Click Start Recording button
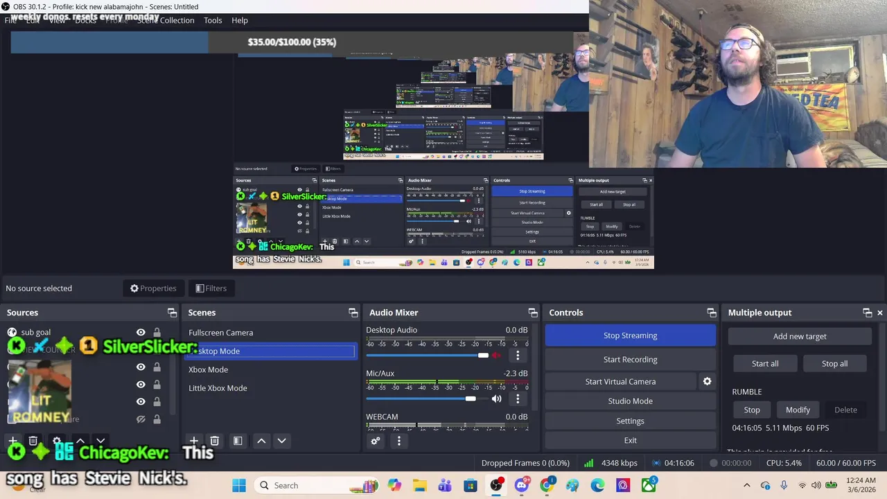 630,359
